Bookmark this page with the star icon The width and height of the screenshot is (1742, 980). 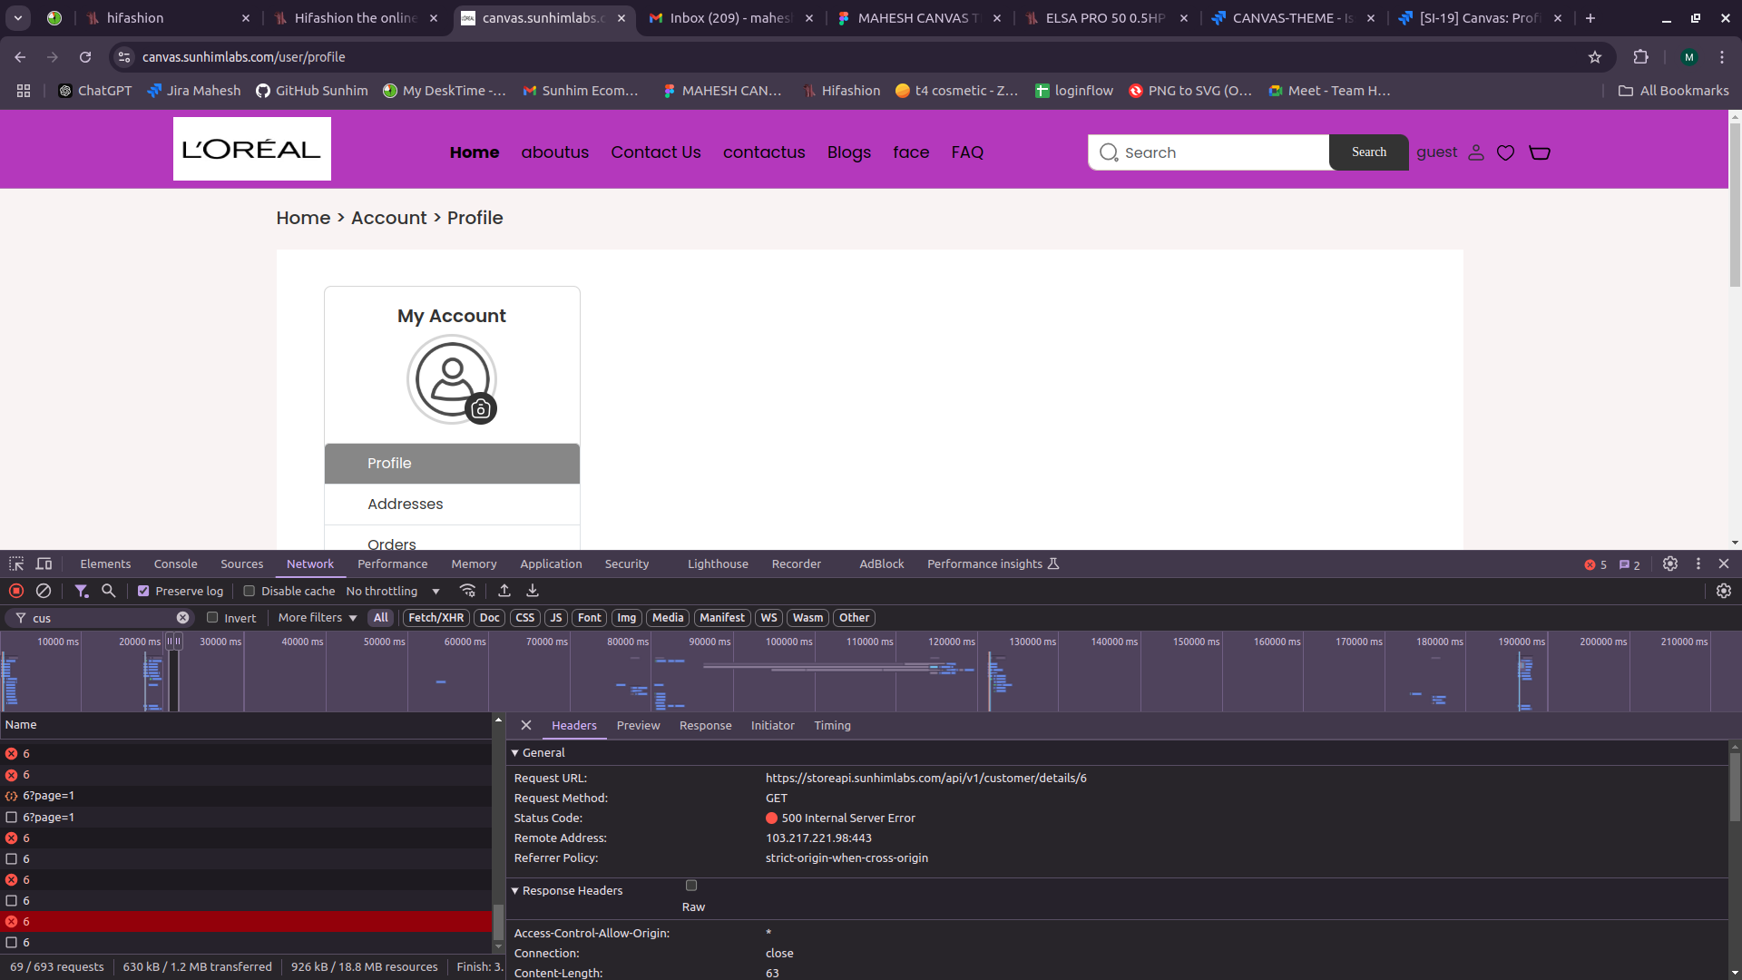point(1595,57)
